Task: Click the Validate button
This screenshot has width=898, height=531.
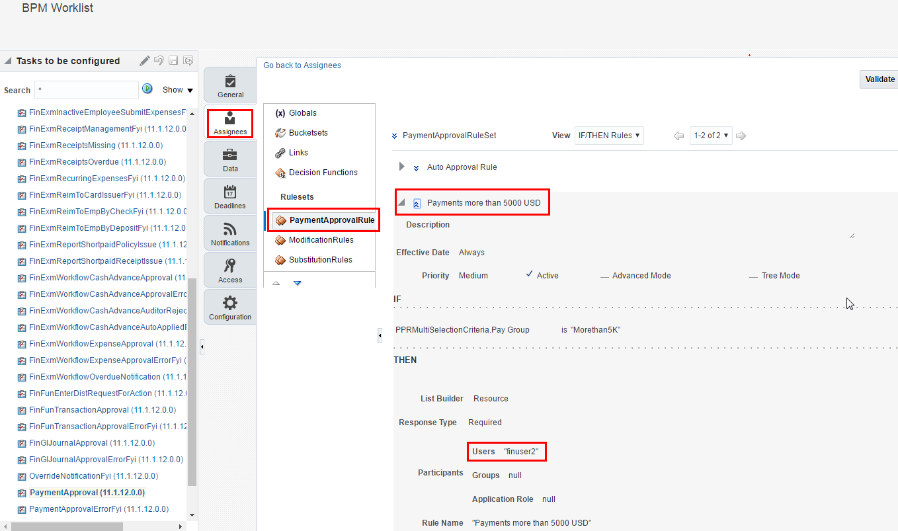Action: 879,79
